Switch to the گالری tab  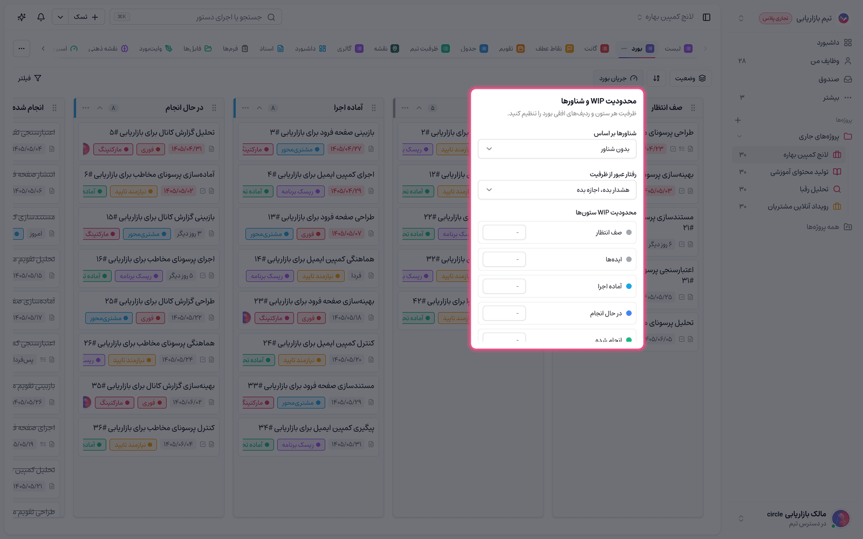click(350, 49)
